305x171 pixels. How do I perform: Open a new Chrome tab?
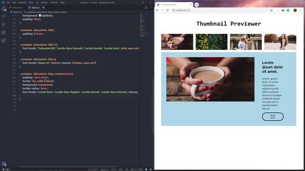196,5
